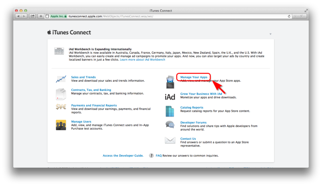Open the FAQ link

[x=159, y=156]
